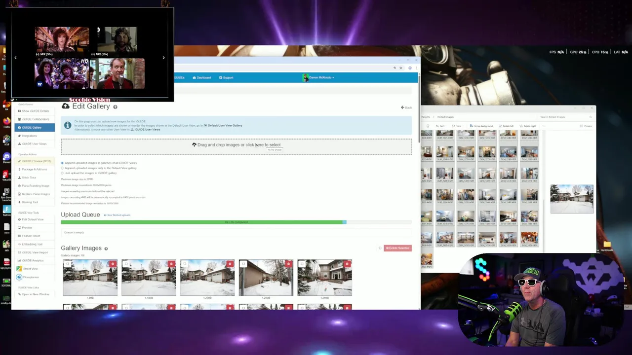This screenshot has height=355, width=632.
Task: Click Default User View Gallery link
Action: tap(223, 125)
